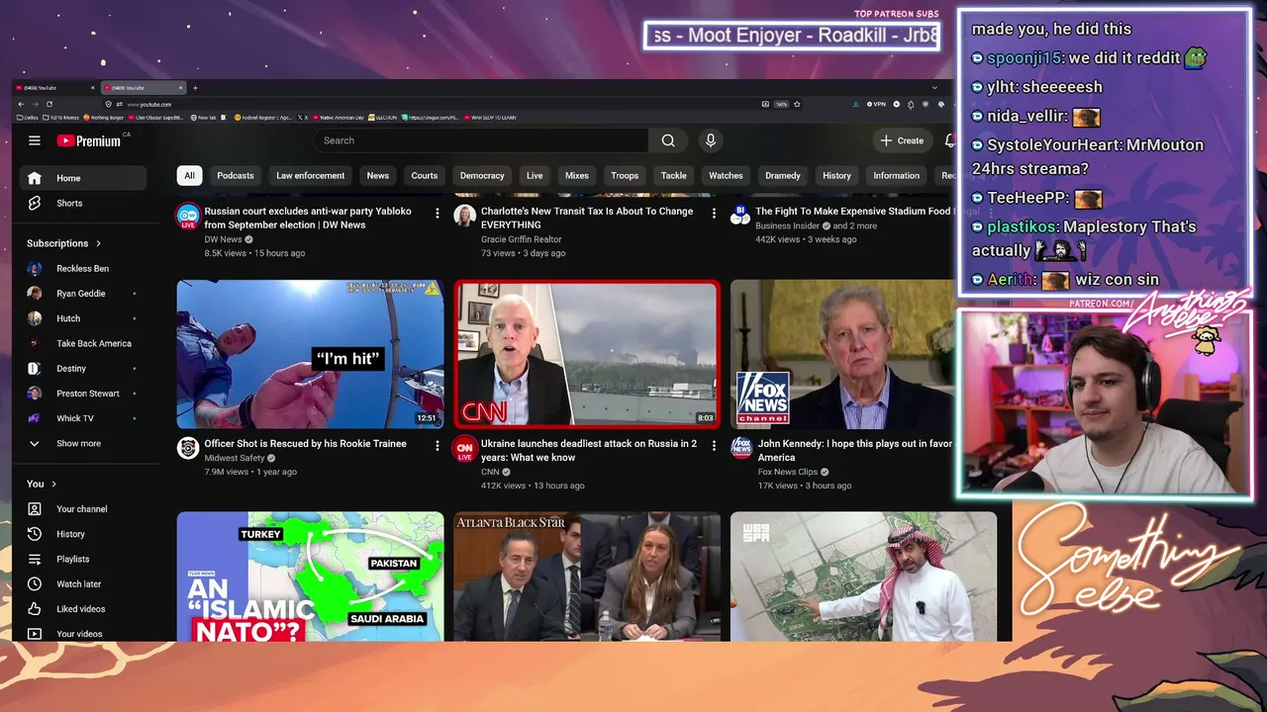Screen dimensions: 1267x712
Task: Select the News filter chip
Action: point(378,176)
